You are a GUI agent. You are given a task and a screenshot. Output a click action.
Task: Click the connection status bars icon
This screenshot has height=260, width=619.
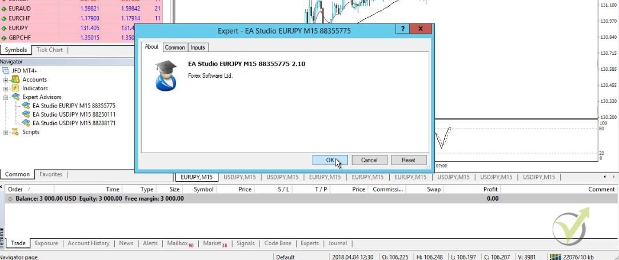556,257
